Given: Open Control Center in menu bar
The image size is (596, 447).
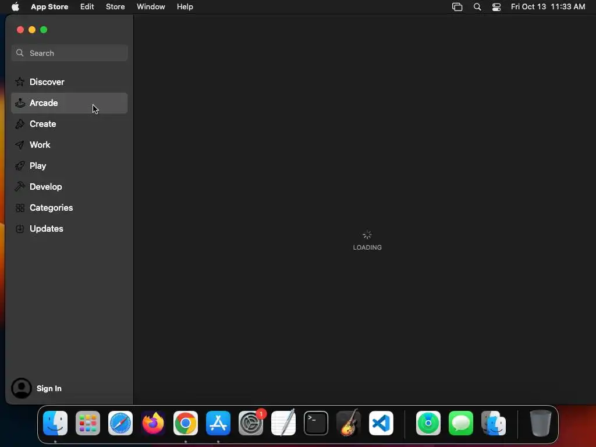Looking at the screenshot, I should tap(496, 7).
